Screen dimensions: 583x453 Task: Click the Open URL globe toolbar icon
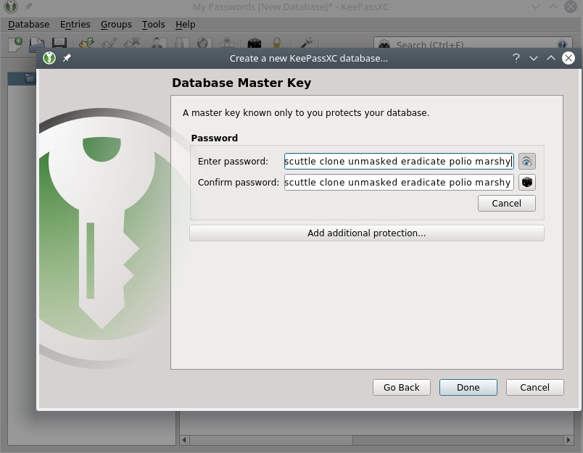point(203,44)
